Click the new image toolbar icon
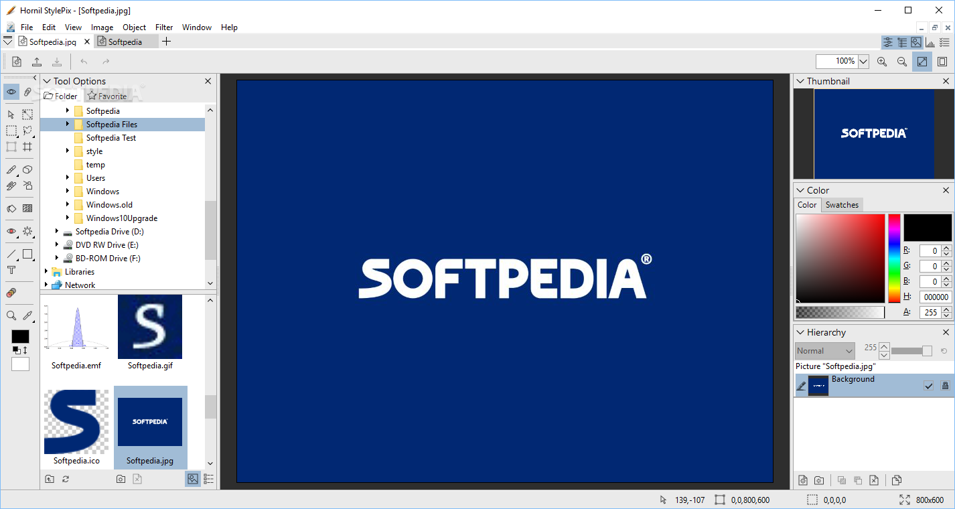Image resolution: width=955 pixels, height=509 pixels. [17, 62]
